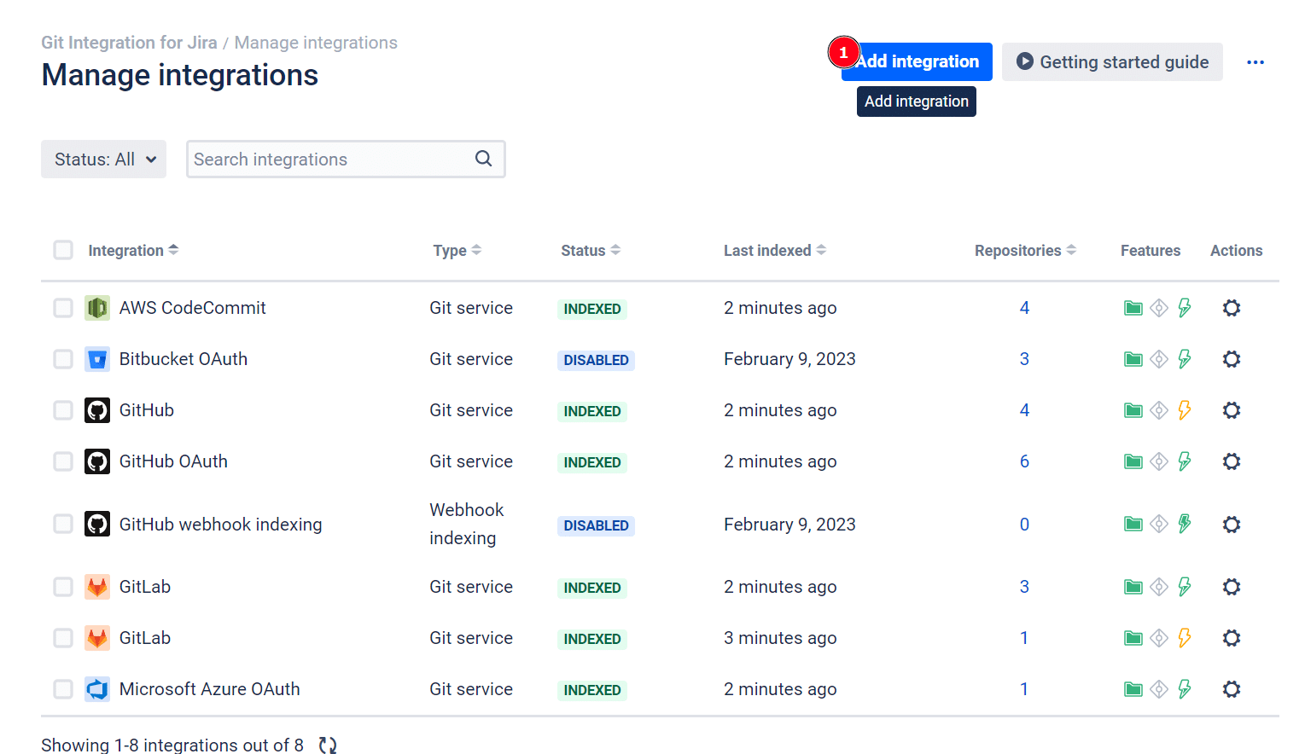The height and width of the screenshot is (754, 1305).
Task: Sort table by Repositories column
Action: [1025, 250]
